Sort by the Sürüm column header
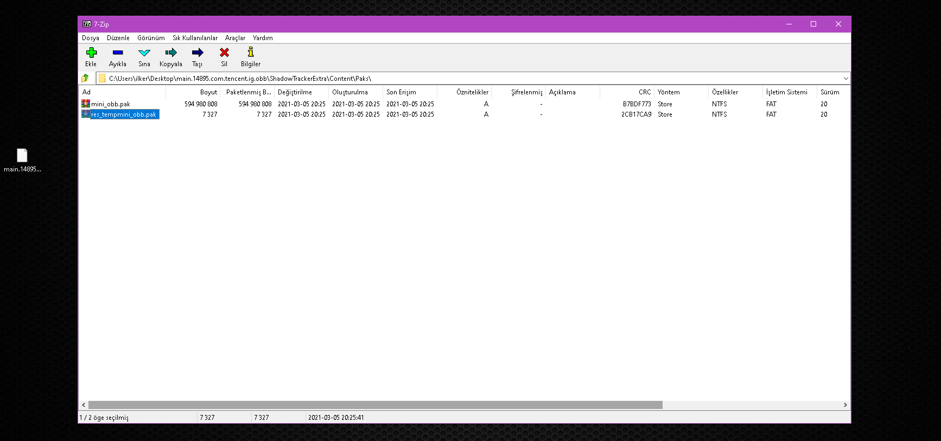This screenshot has width=941, height=441. pos(834,92)
